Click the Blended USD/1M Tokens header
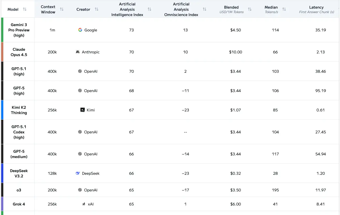Screen dimensions: 340x215 click(x=231, y=9)
